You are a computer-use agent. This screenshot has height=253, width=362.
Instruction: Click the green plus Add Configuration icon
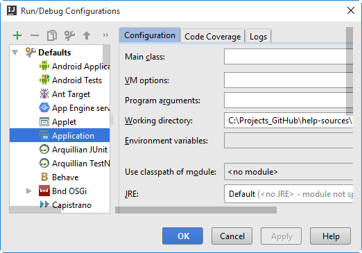pos(17,35)
